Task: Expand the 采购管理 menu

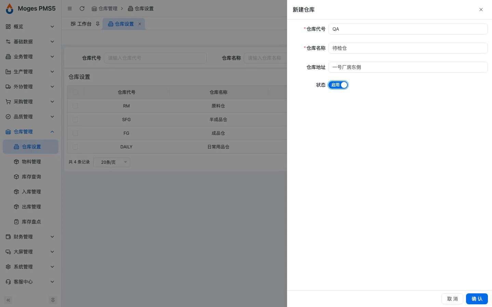Action: click(x=30, y=102)
